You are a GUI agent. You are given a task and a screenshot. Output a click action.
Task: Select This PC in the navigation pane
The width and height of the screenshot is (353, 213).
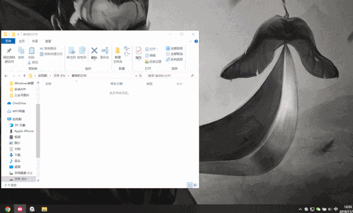[x=14, y=119]
